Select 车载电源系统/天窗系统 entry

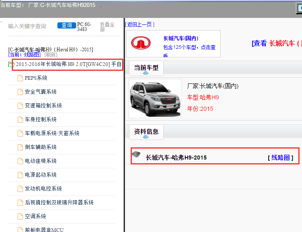coord(52,134)
